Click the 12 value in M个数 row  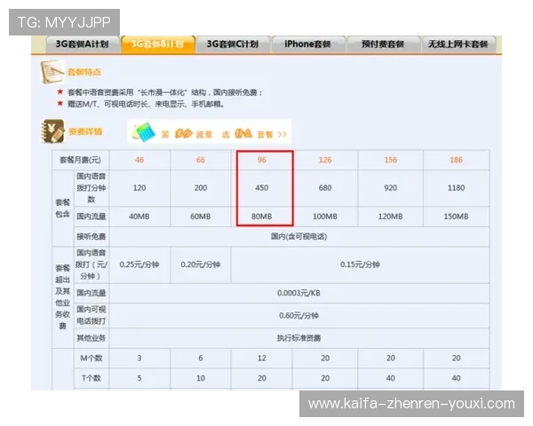(262, 359)
